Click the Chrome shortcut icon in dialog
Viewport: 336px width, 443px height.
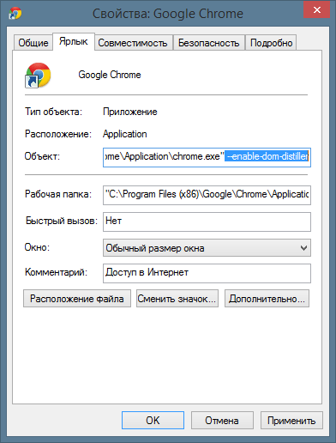click(x=38, y=75)
